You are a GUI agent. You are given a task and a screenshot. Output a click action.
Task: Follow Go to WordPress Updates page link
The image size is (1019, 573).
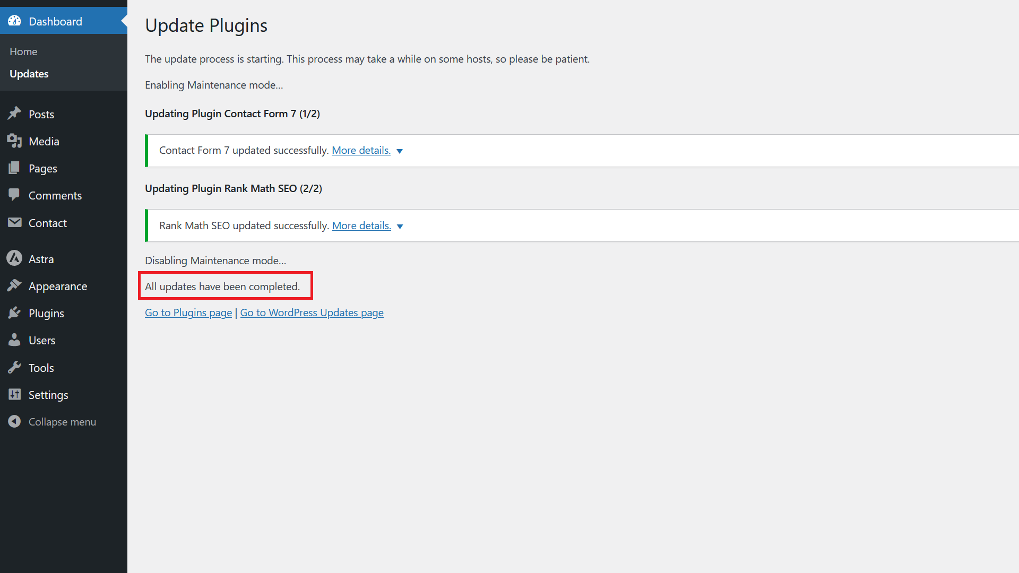312,312
